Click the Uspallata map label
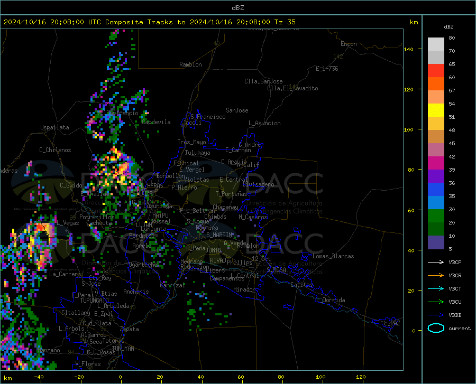476x384 pixels. 54,127
